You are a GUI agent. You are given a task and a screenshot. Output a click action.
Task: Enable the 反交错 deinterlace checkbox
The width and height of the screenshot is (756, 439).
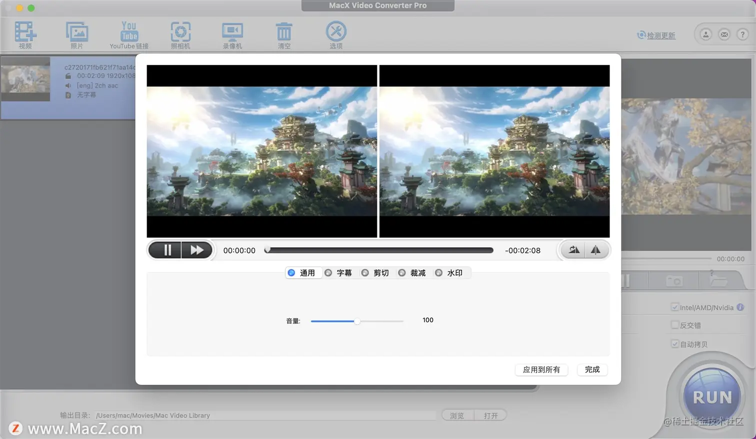(675, 325)
